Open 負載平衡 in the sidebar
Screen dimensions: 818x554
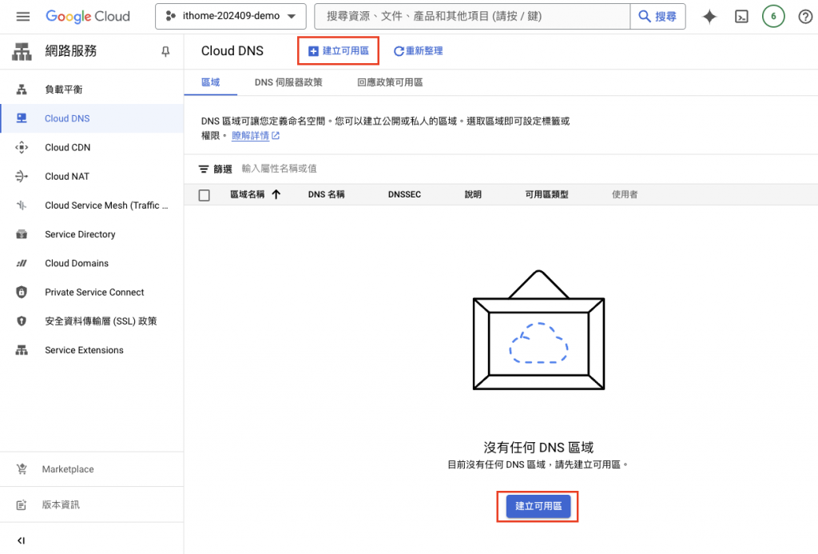[64, 90]
